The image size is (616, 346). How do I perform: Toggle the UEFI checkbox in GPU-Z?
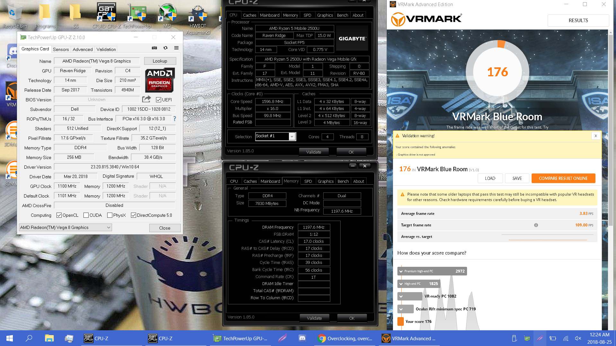pyautogui.click(x=158, y=100)
